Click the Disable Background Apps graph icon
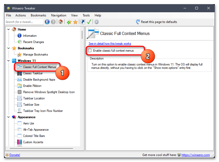Image resolution: width=219 pixels, height=162 pixels. (19, 80)
